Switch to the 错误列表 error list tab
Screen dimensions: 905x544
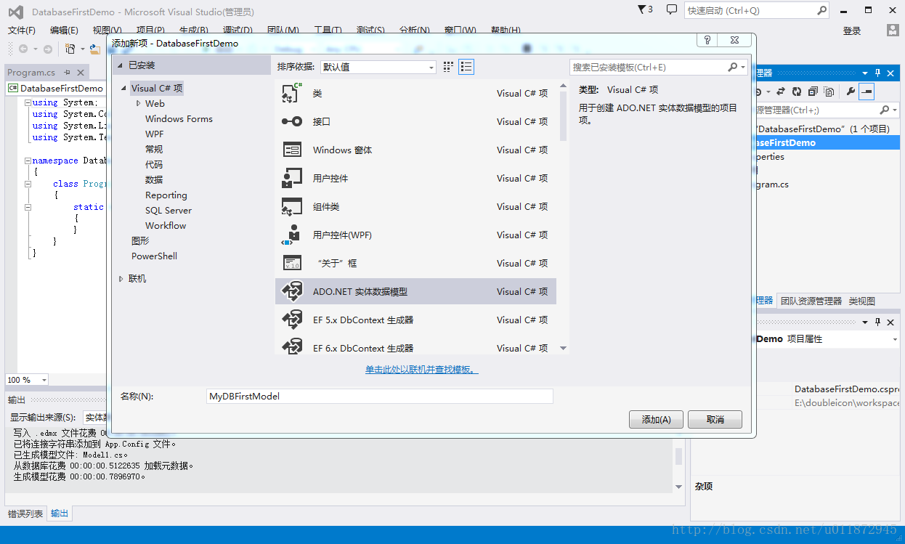click(x=25, y=513)
